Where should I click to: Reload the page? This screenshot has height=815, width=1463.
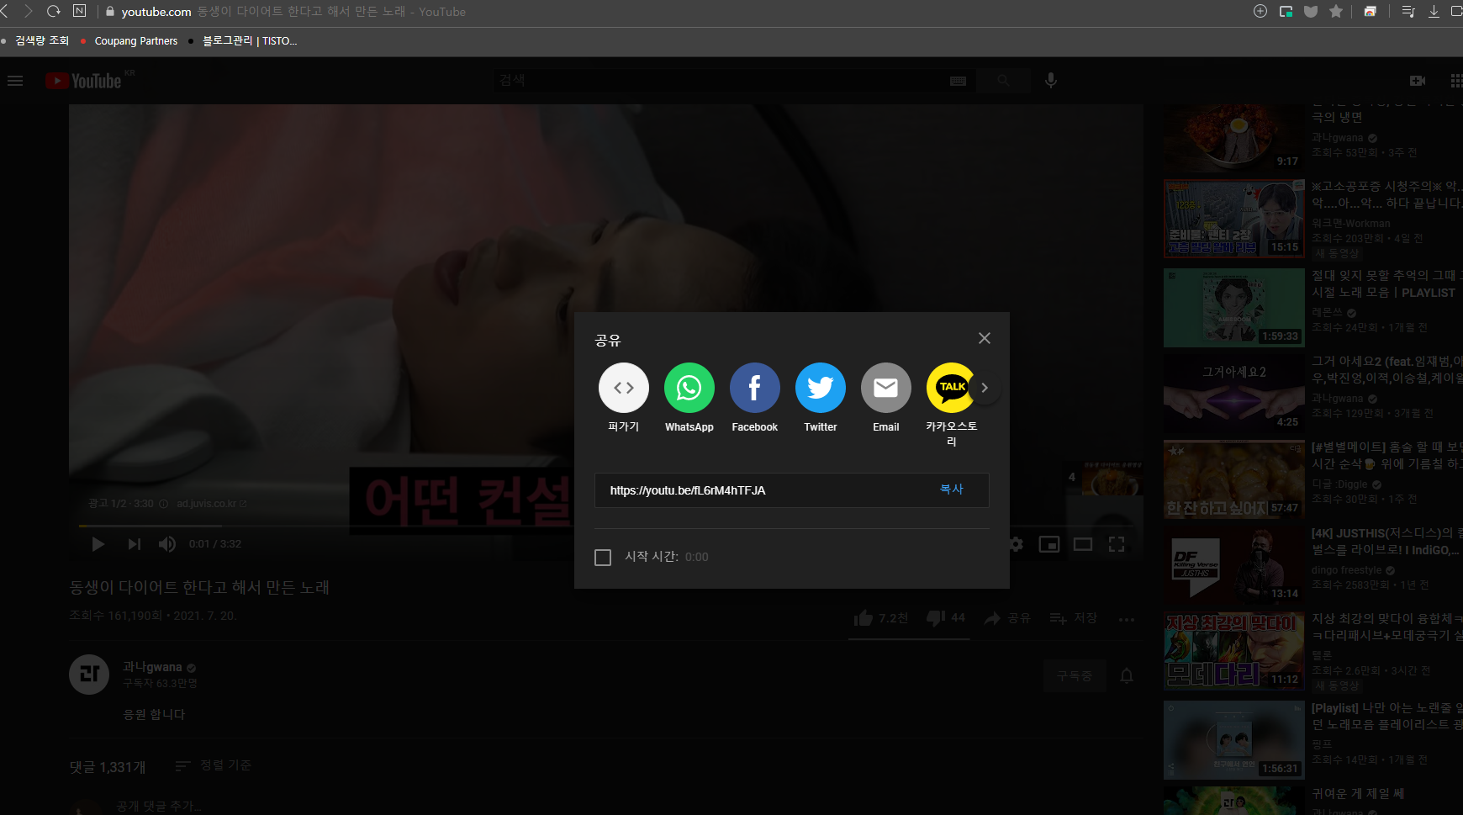(x=54, y=11)
